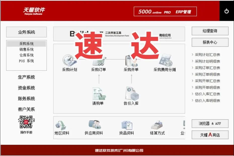The height and width of the screenshot is (156, 234).
Task: Select the 估价入库 warehouse icon
Action: [x=132, y=94]
